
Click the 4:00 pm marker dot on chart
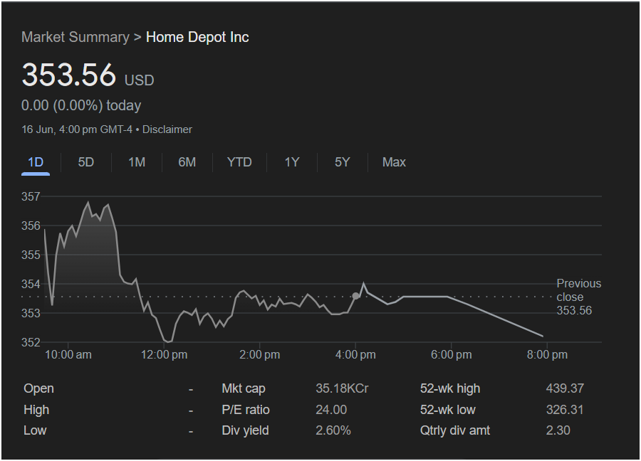355,296
